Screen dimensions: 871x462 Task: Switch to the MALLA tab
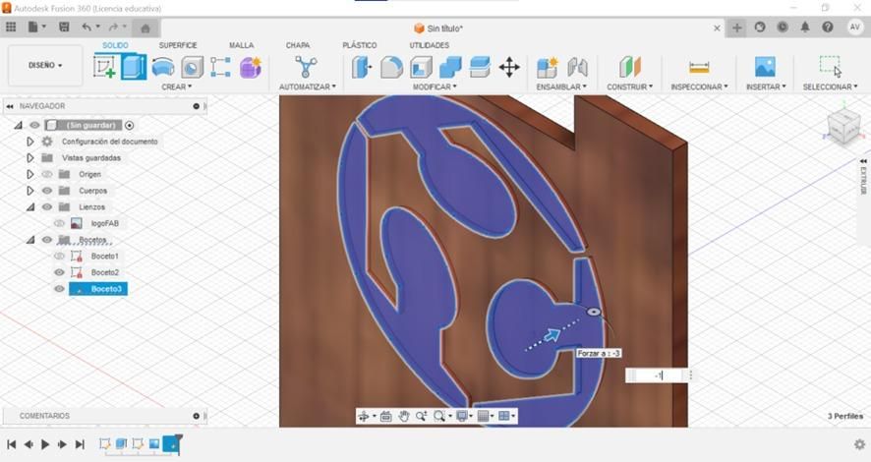coord(241,45)
